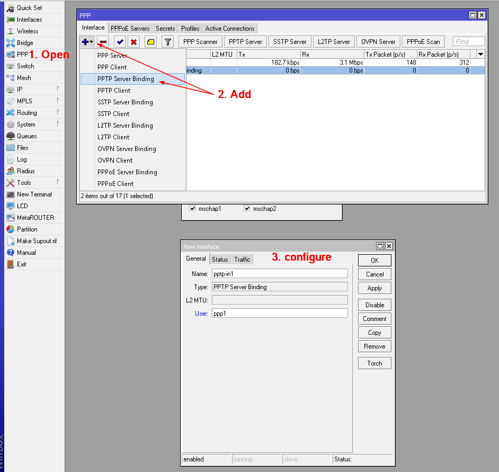Toggle the mschap2 checkbox

pyautogui.click(x=247, y=209)
